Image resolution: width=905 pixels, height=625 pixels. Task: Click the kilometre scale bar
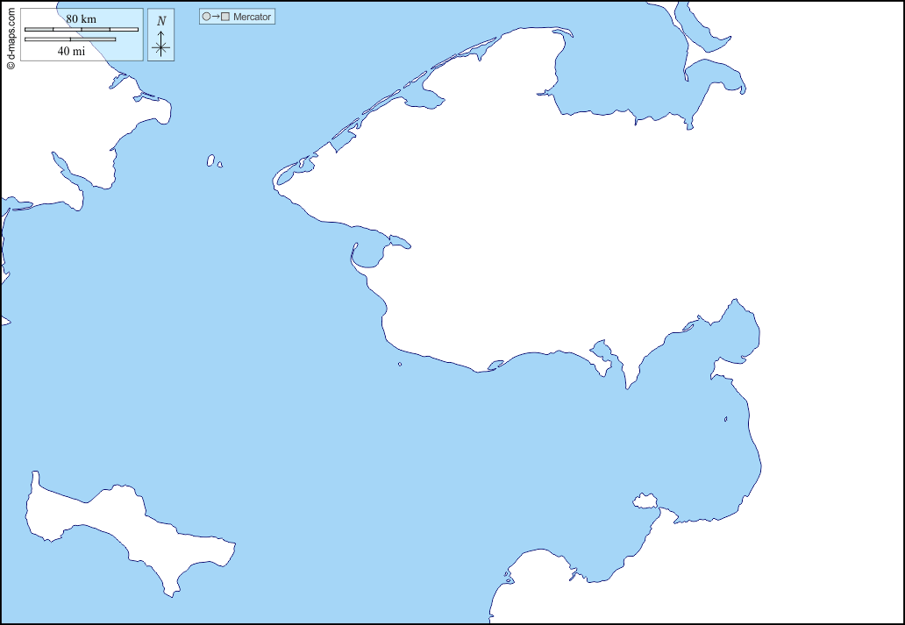click(82, 30)
